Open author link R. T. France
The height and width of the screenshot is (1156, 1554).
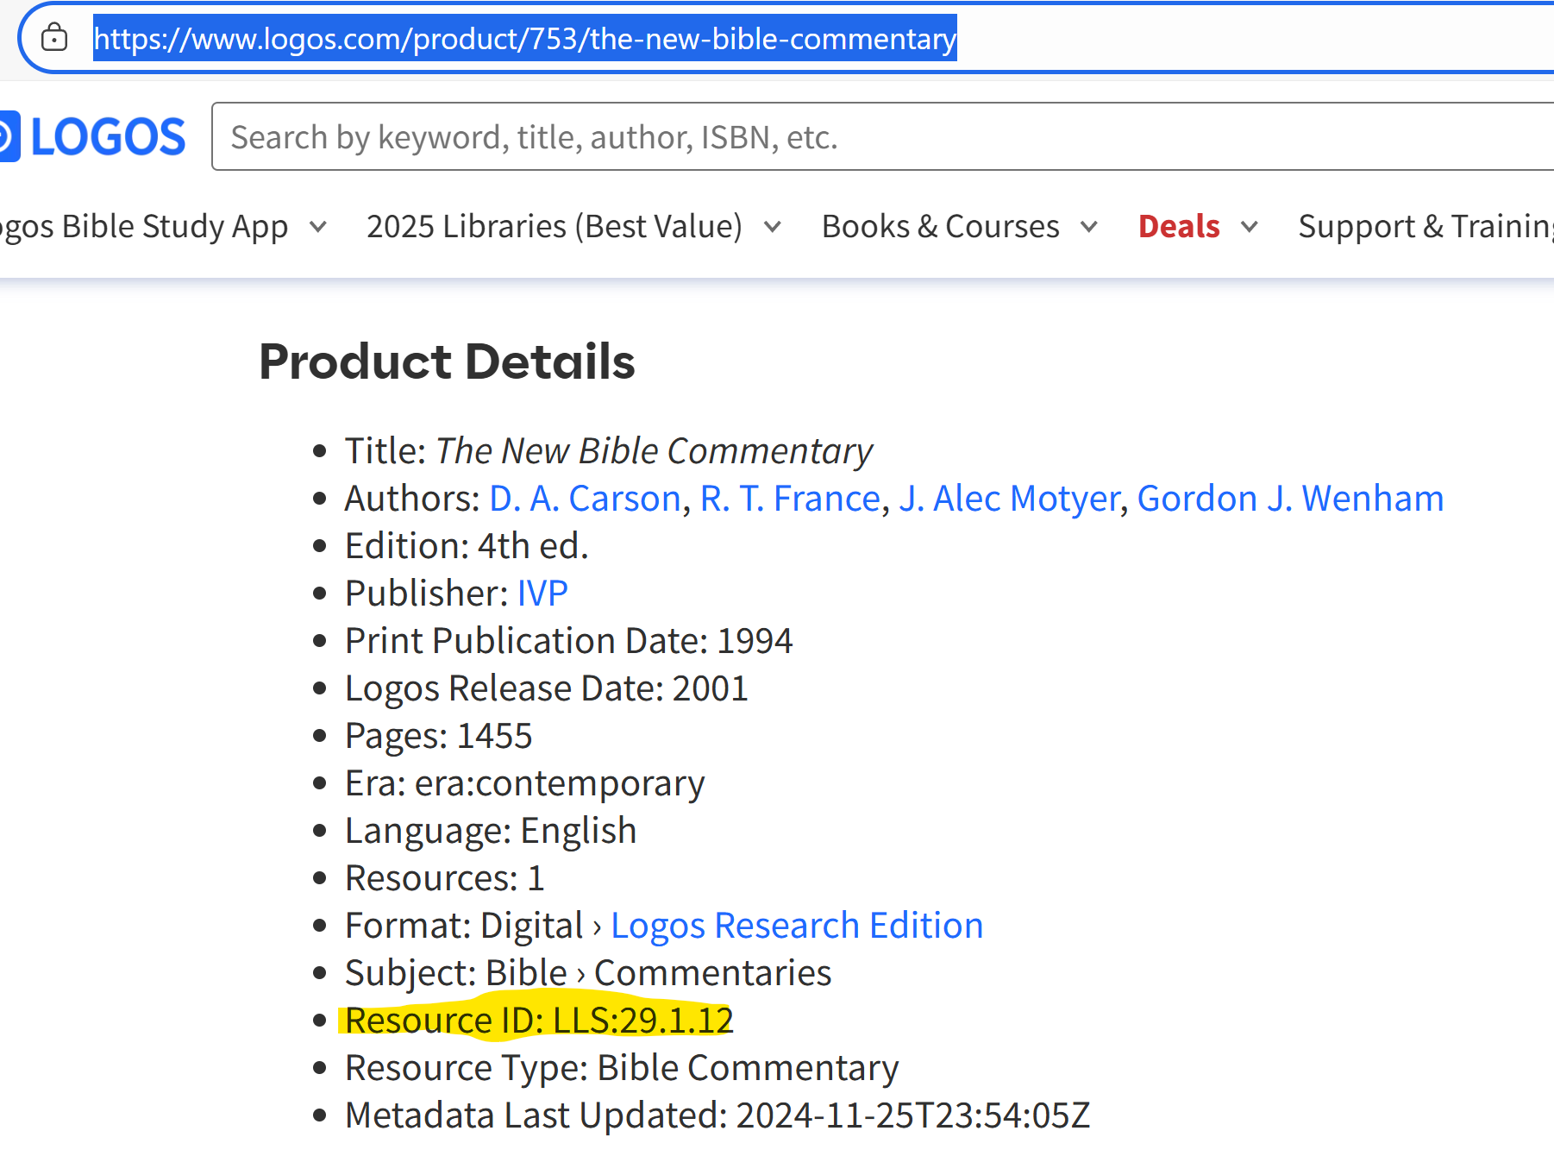pyautogui.click(x=790, y=499)
